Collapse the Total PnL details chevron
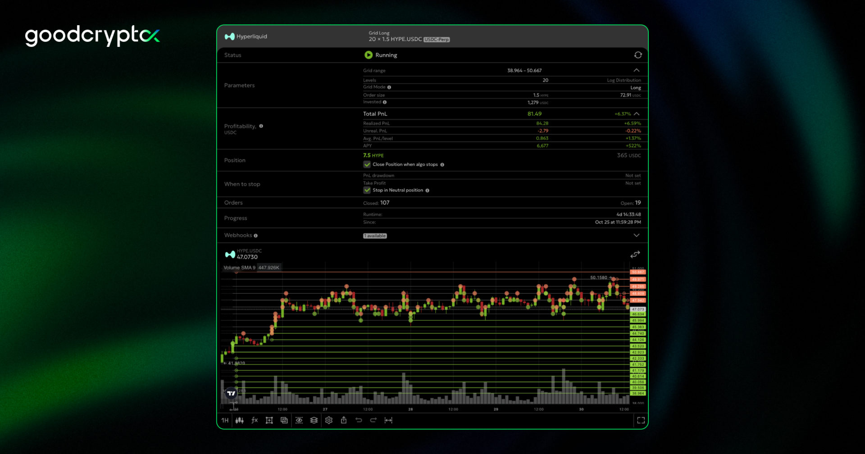Image resolution: width=865 pixels, height=454 pixels. coord(637,113)
